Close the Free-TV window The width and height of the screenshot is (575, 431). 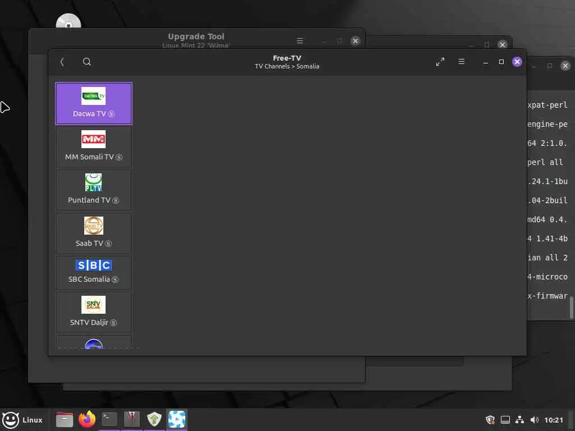click(x=517, y=62)
